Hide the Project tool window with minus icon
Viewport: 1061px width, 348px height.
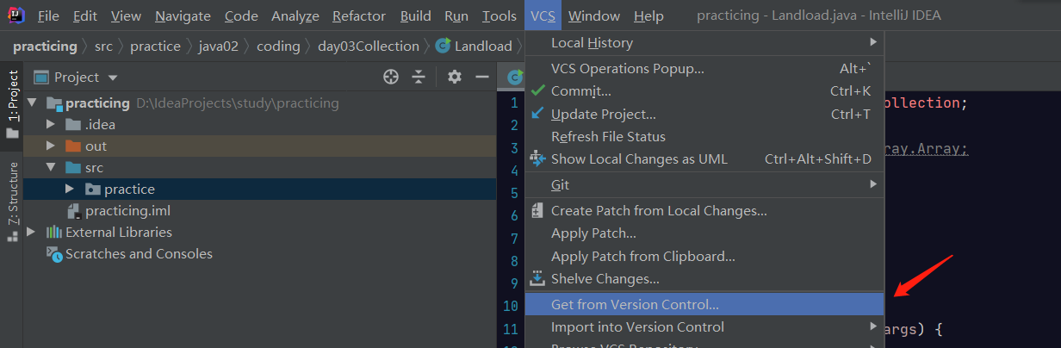coord(482,78)
